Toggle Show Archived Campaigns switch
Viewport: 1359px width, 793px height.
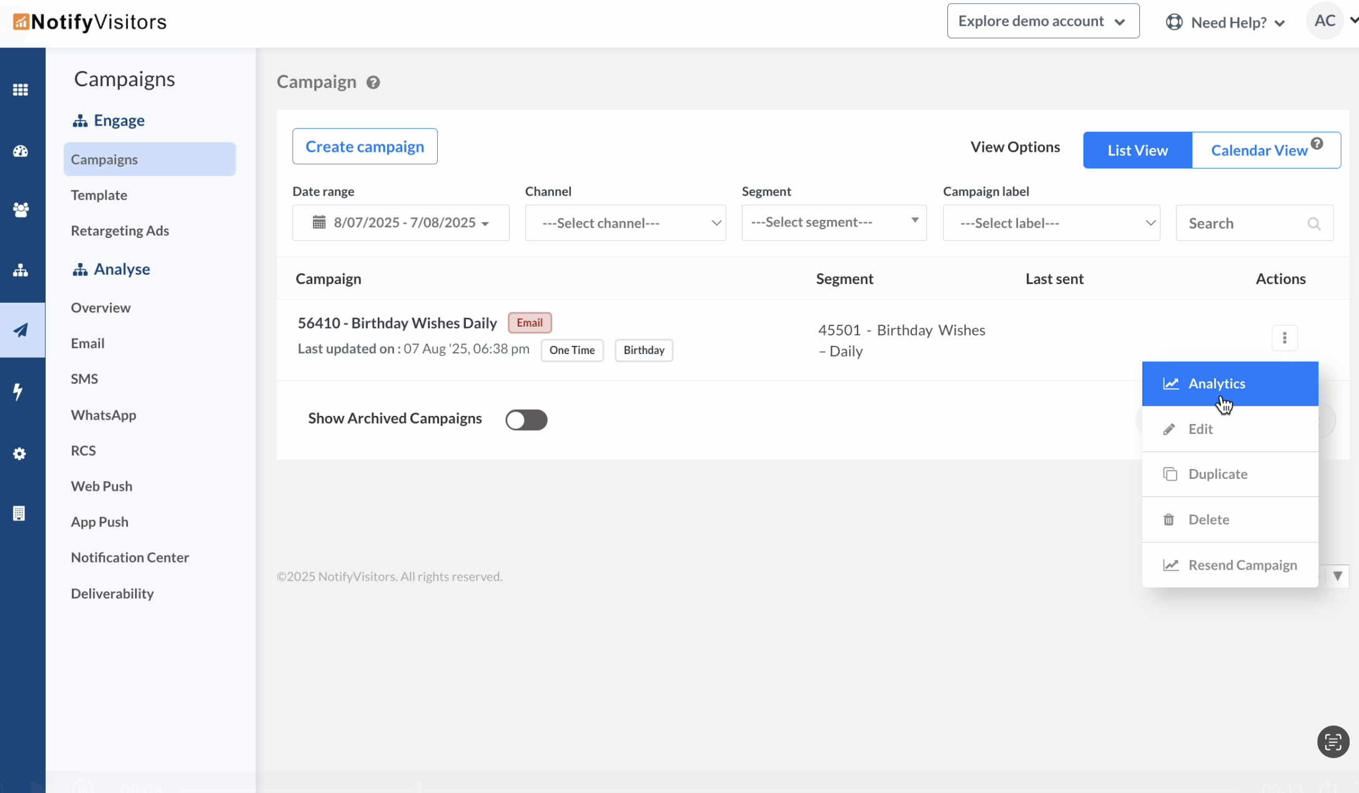tap(526, 420)
